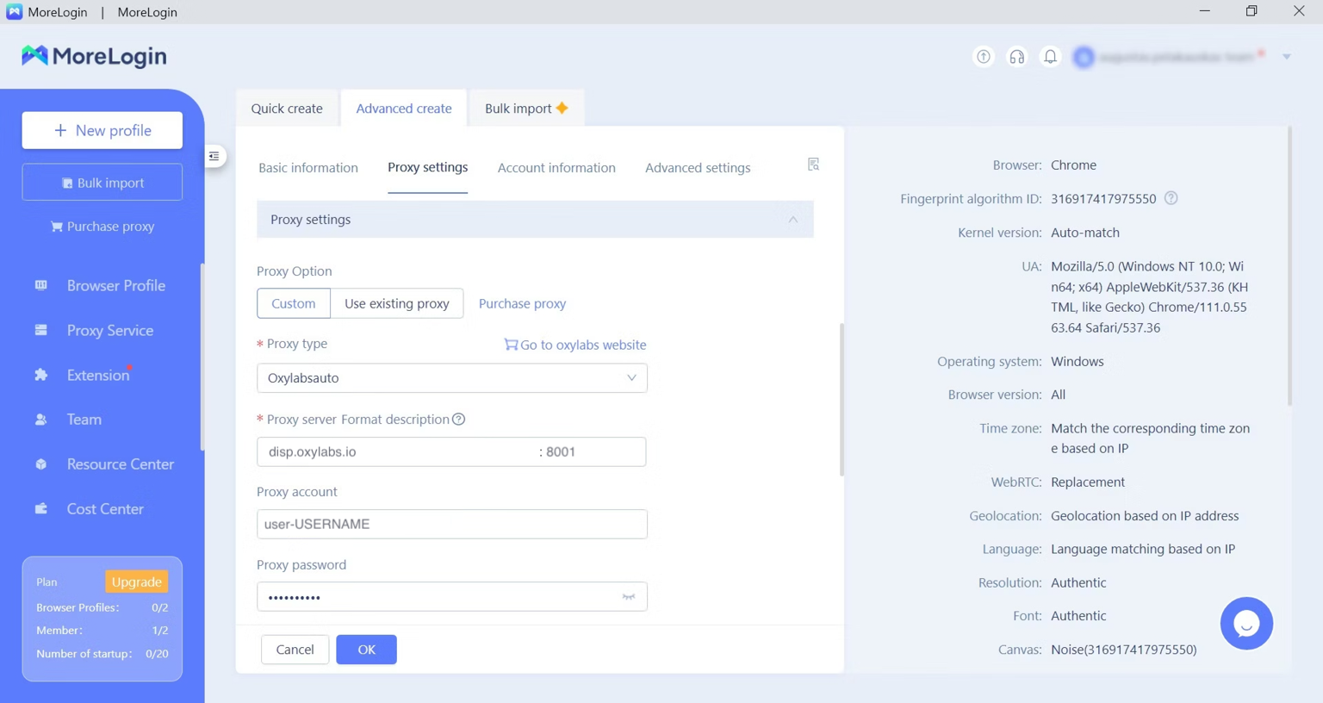Switch to the Quick create tab

pyautogui.click(x=287, y=109)
